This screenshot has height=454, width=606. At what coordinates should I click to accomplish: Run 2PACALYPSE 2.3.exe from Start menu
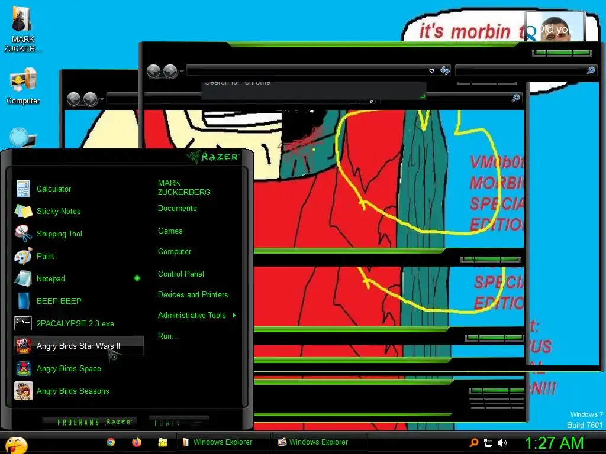coord(78,323)
